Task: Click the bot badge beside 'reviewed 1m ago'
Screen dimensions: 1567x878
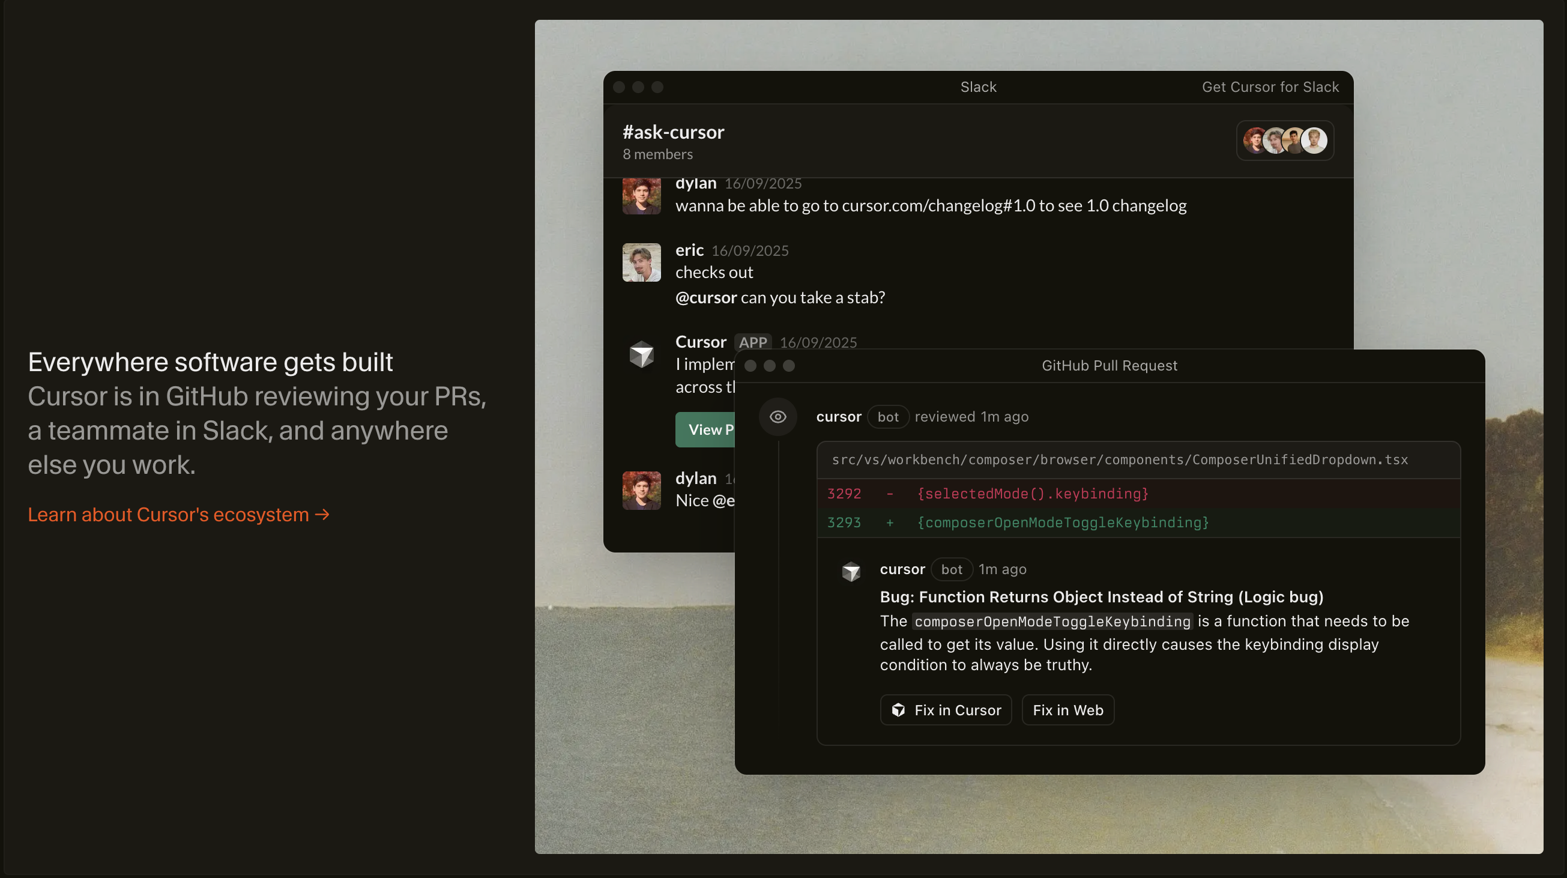Action: click(x=887, y=417)
